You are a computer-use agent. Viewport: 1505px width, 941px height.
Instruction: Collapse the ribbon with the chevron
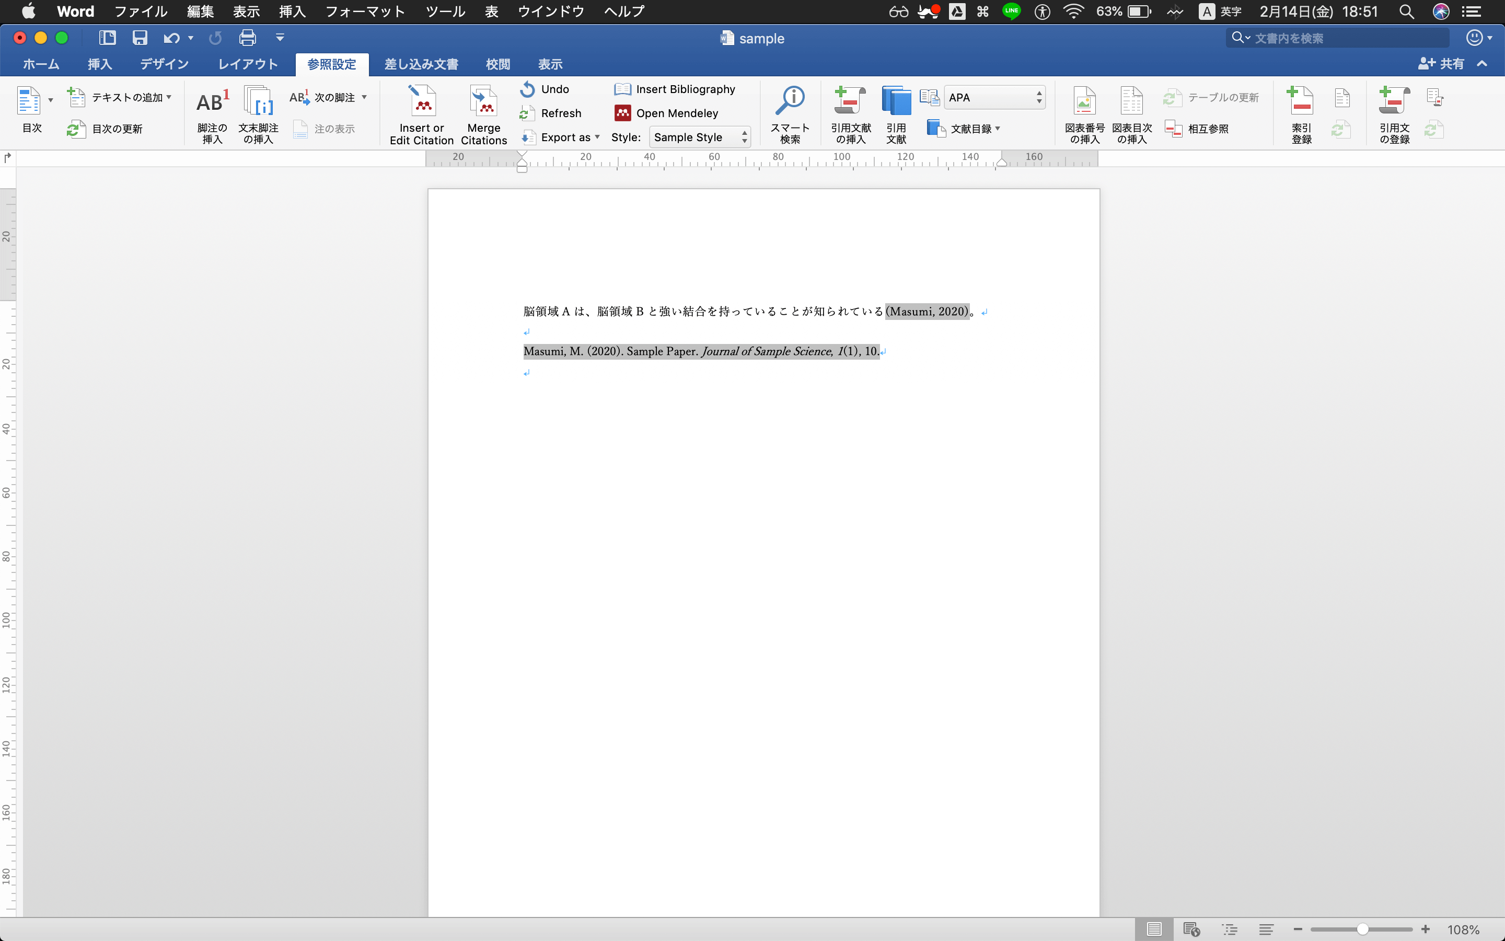tap(1482, 63)
